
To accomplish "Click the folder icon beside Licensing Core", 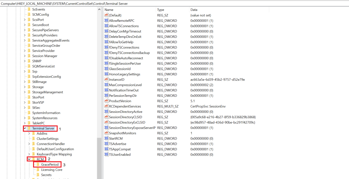I will [38, 170].
